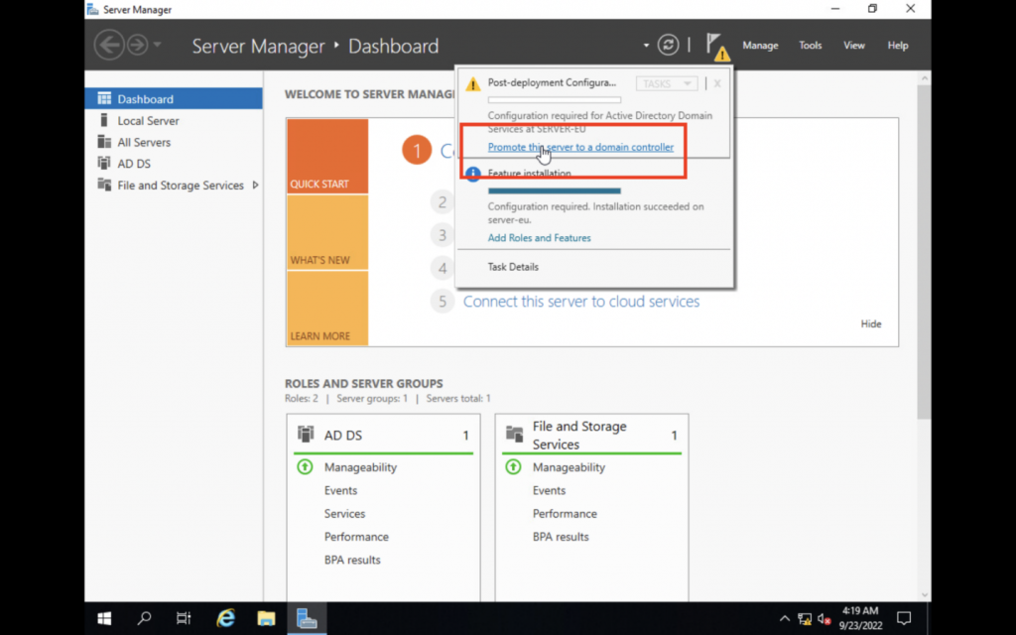Expand File and Storage Services arrow

pyautogui.click(x=255, y=186)
